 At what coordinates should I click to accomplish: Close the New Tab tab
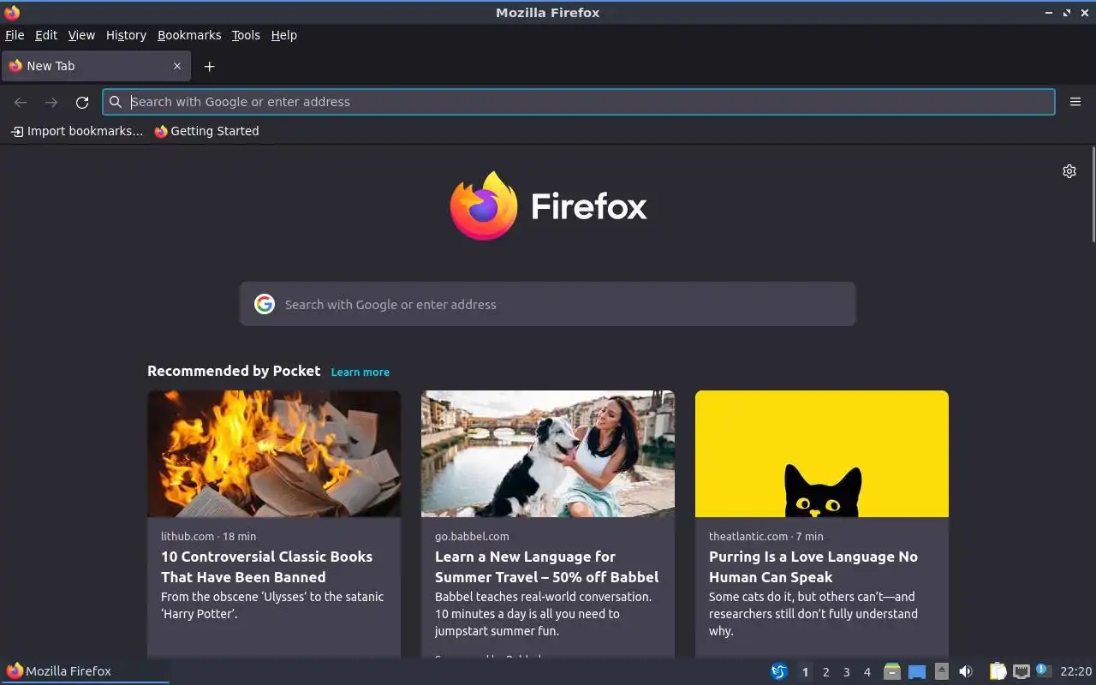[x=177, y=66]
